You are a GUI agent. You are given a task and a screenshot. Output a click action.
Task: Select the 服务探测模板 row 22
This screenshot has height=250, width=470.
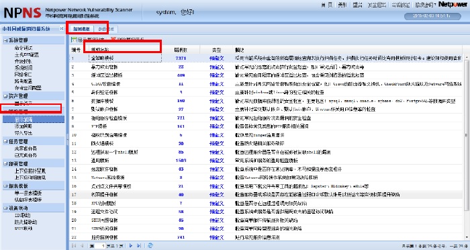267,237
